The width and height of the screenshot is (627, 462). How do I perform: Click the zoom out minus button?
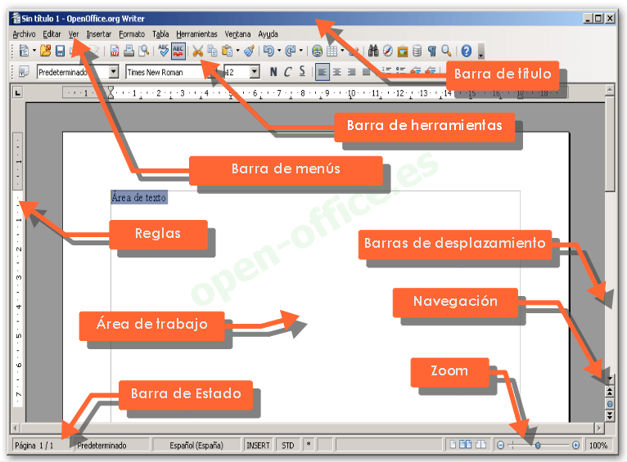coord(500,445)
